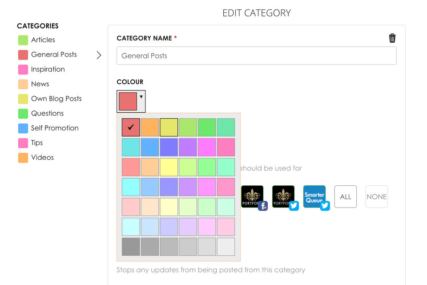Click the Category Name text field
This screenshot has width=427, height=285.
click(257, 56)
